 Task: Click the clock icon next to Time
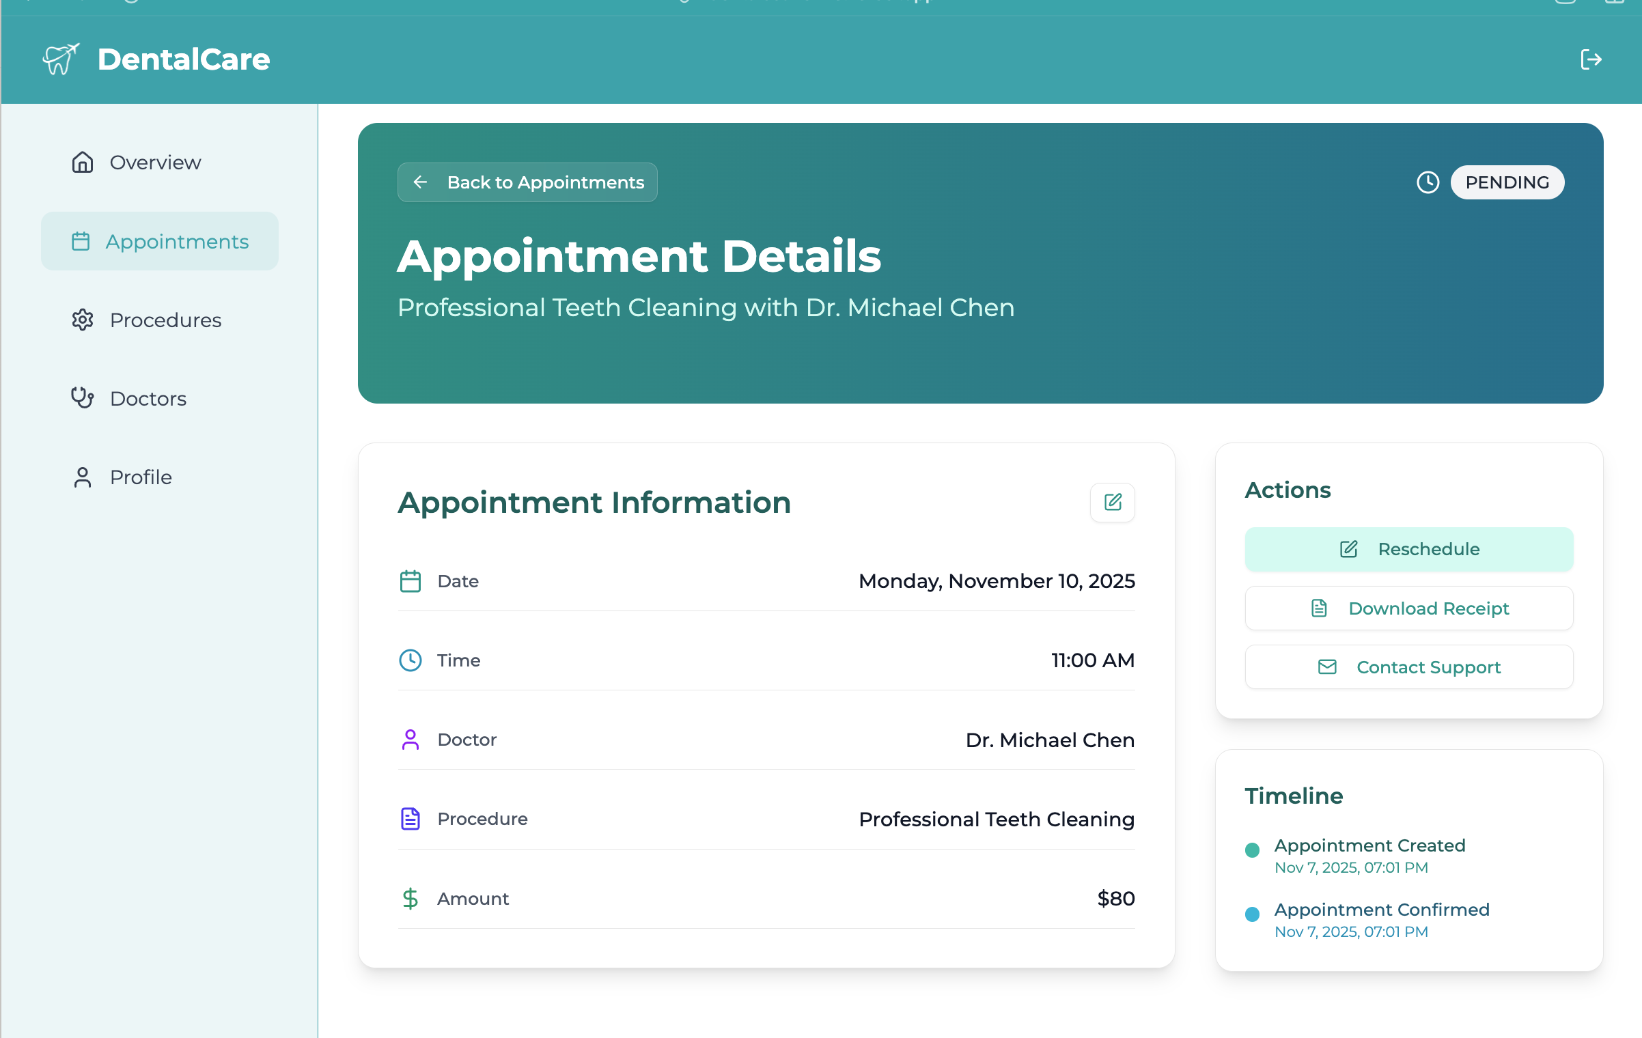click(410, 660)
